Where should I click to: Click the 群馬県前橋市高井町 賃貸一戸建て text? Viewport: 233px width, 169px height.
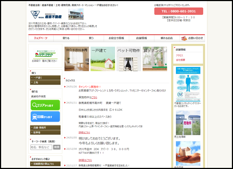click(100, 103)
